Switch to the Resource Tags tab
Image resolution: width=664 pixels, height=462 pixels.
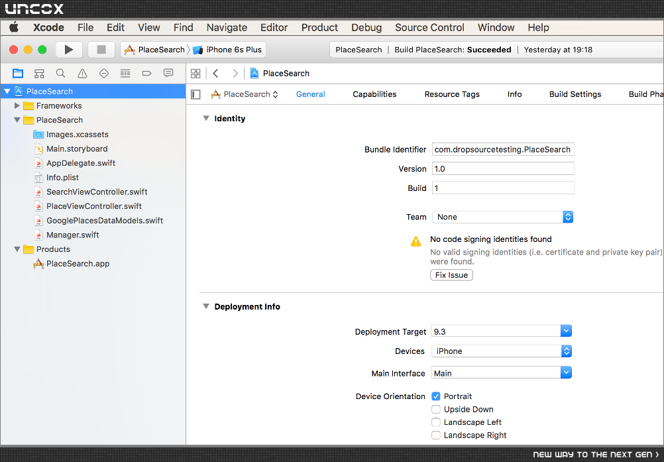tap(452, 94)
